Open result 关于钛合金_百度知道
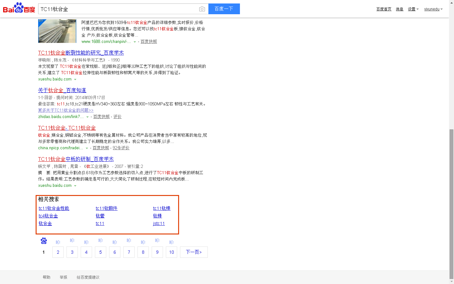This screenshot has width=454, height=284. (x=62, y=90)
